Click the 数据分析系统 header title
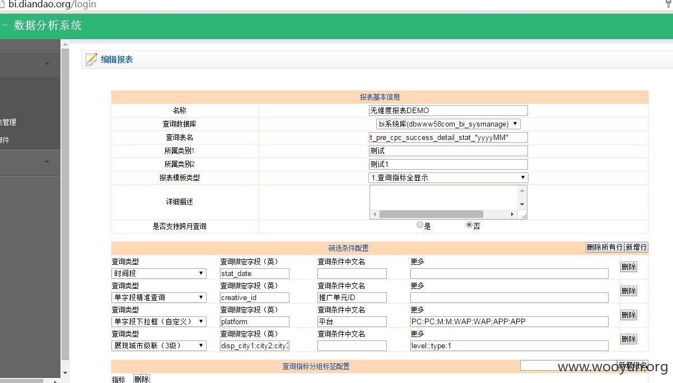Viewport: 673px width, 383px height. click(x=48, y=25)
